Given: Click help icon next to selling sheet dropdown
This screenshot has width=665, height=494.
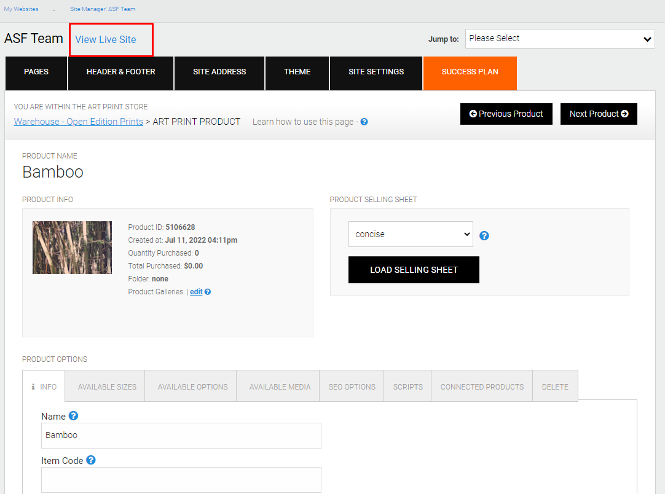Looking at the screenshot, I should 484,236.
